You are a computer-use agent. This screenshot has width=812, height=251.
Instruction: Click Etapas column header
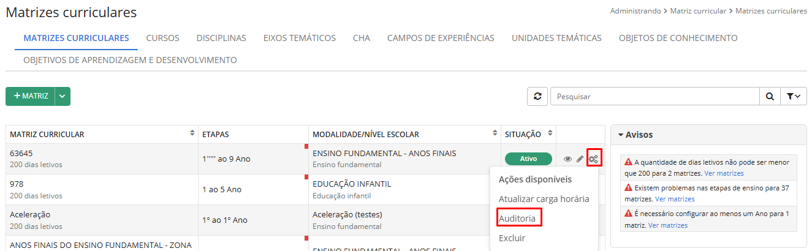coord(216,134)
